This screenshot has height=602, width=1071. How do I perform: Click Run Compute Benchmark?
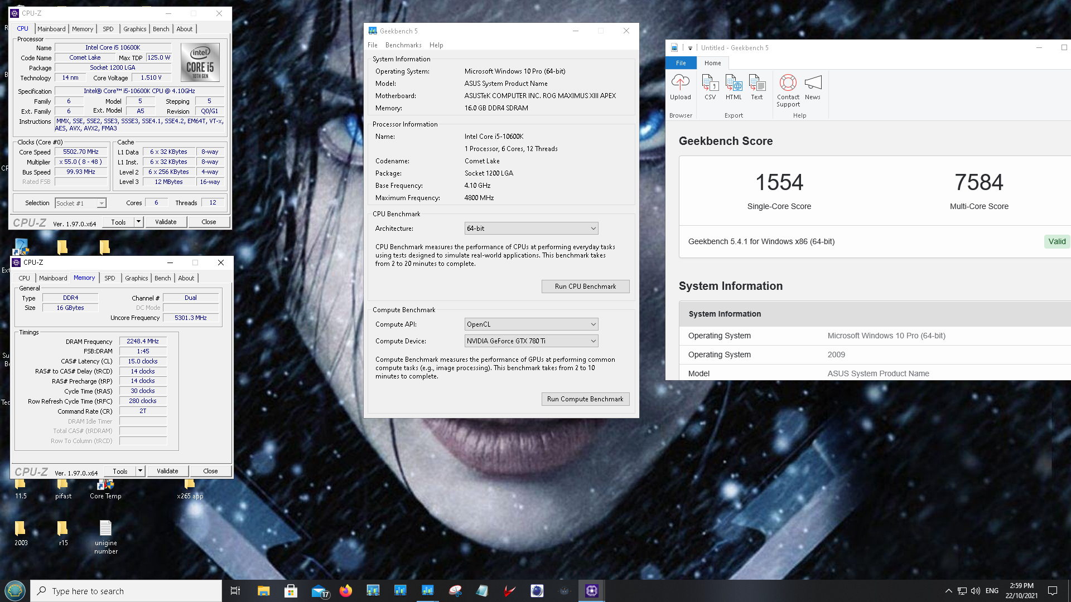[x=585, y=399]
